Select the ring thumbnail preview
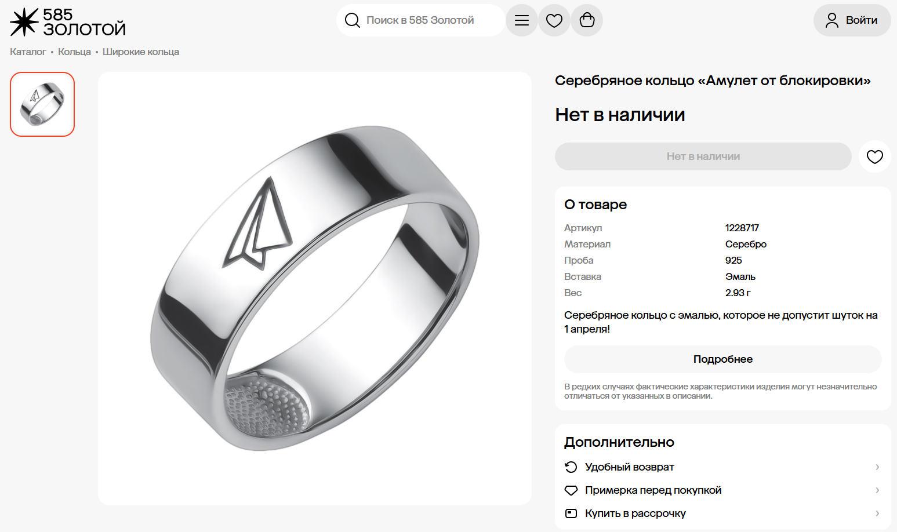897x532 pixels. click(x=42, y=104)
